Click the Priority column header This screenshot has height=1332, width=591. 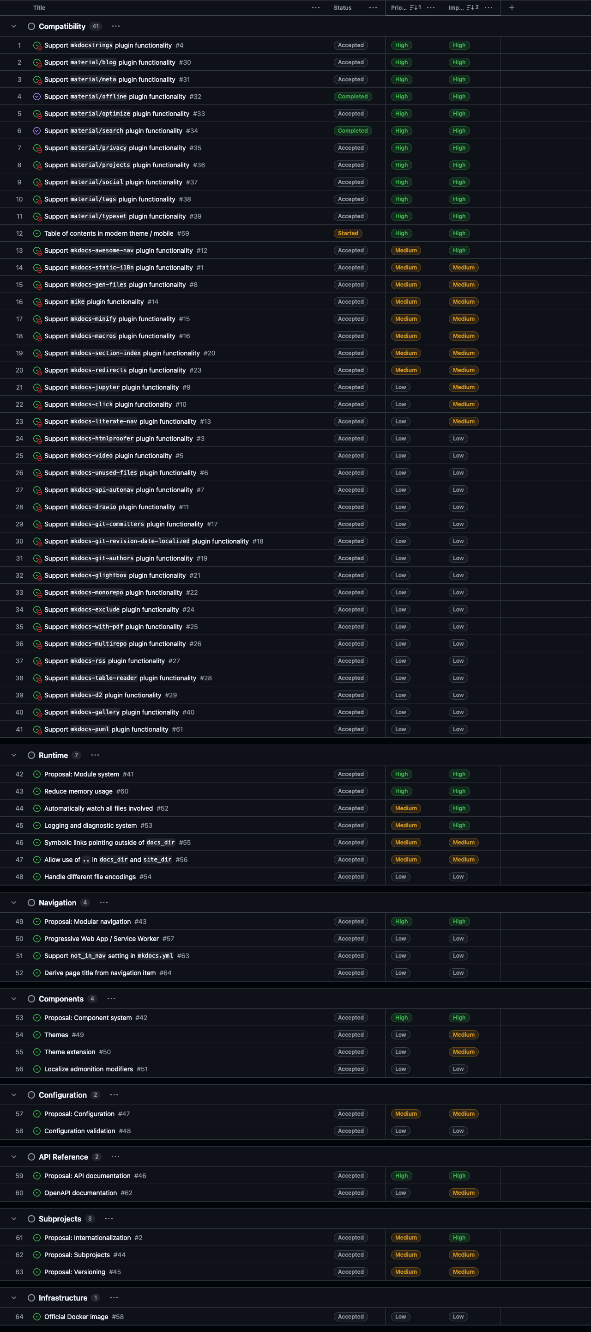tap(399, 8)
